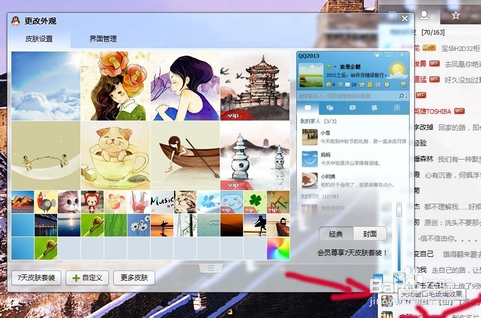Select the sea at dusk skin

point(69,225)
